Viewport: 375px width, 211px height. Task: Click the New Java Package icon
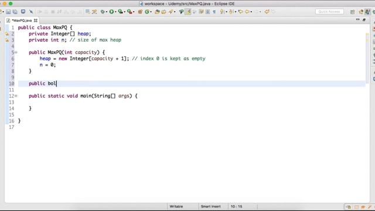[140, 12]
